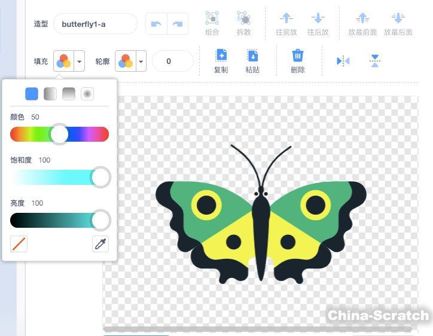Click the 组合 (group) icon
This screenshot has width=433, height=336.
pyautogui.click(x=212, y=18)
